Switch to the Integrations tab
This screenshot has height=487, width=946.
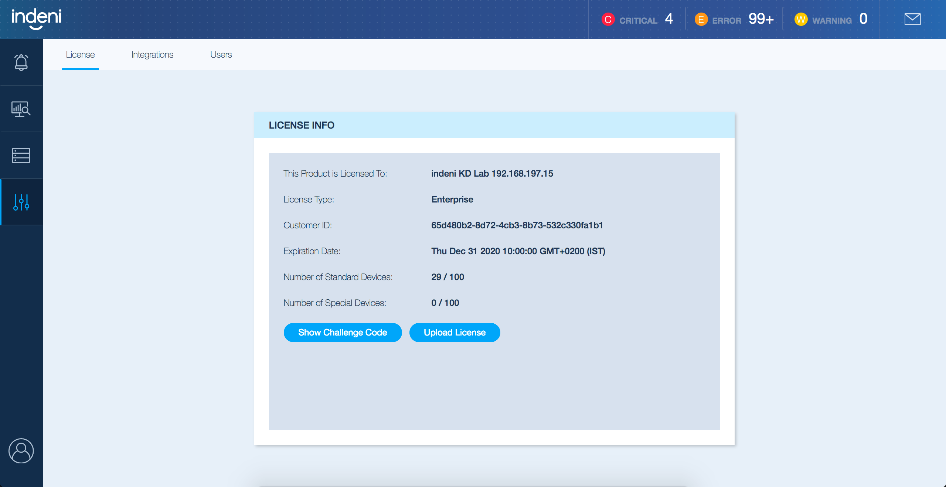152,55
